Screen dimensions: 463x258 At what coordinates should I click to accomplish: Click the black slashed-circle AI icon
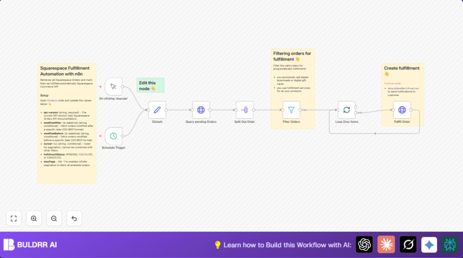click(x=408, y=244)
